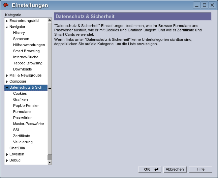Select the ChatZilla category
Image resolution: width=218 pixels, height=178 pixels.
pyautogui.click(x=17, y=148)
